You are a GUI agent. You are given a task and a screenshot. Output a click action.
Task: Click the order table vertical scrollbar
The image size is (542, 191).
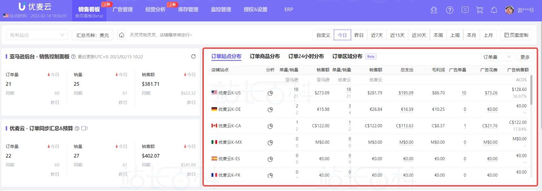(x=531, y=90)
